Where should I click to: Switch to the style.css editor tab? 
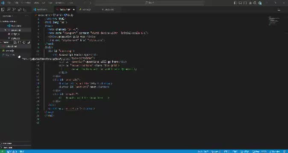[x=109, y=9]
